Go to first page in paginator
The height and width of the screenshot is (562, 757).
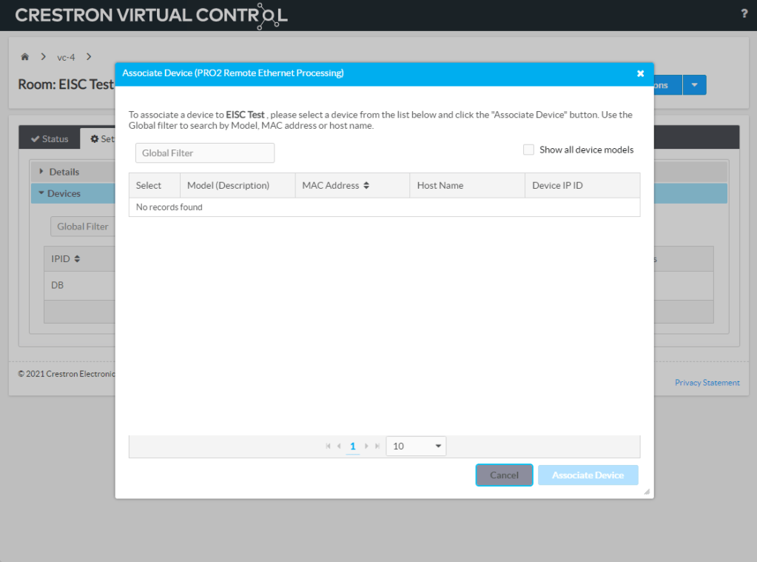pyautogui.click(x=328, y=446)
